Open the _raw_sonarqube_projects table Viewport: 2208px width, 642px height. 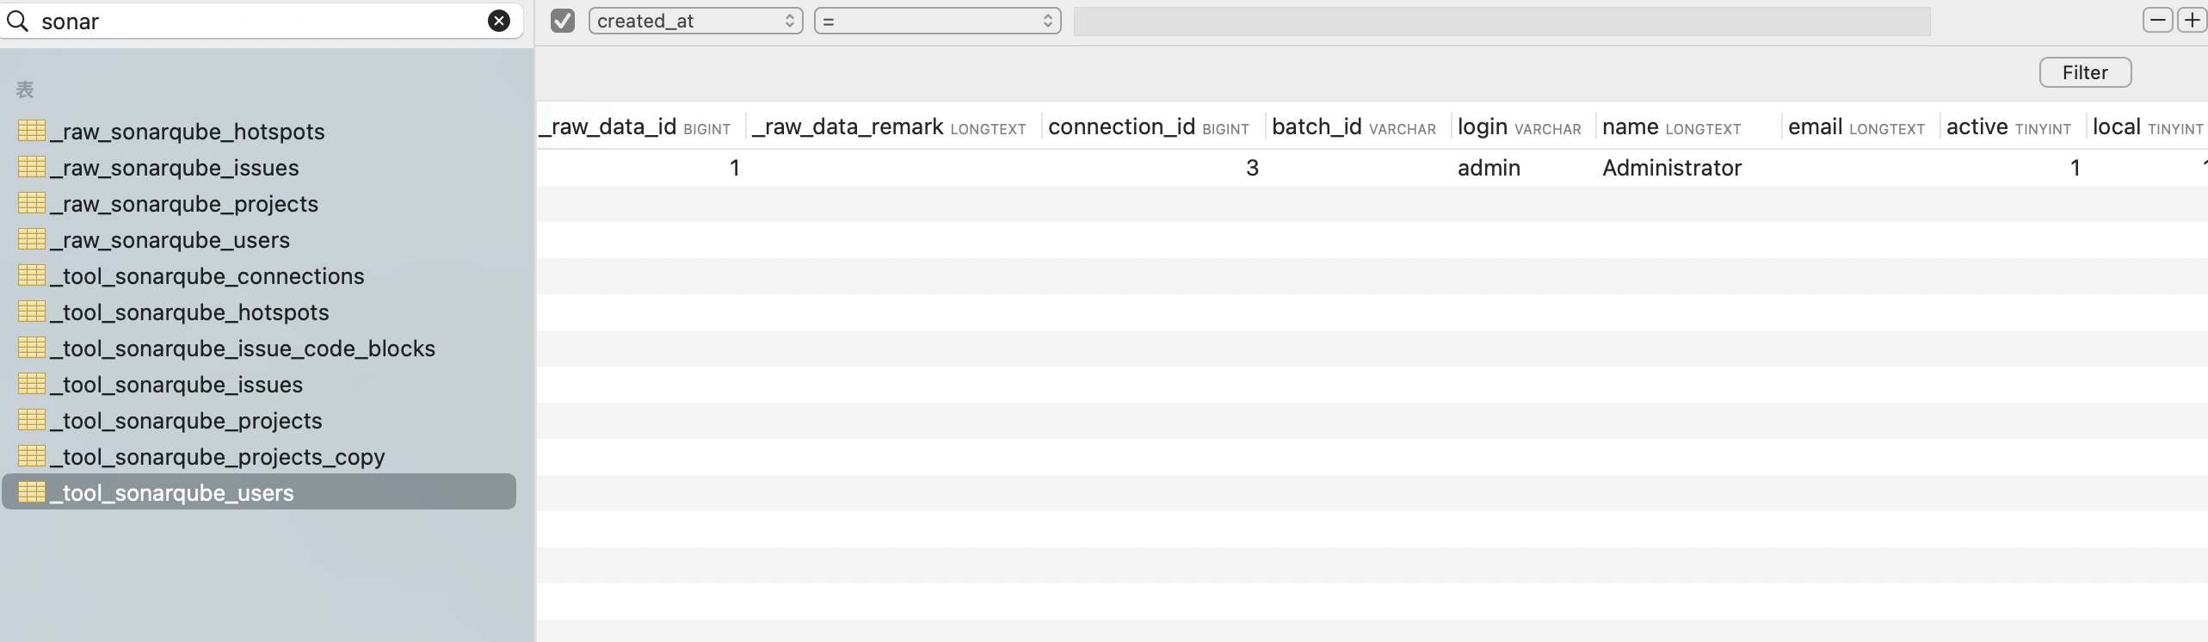[184, 203]
